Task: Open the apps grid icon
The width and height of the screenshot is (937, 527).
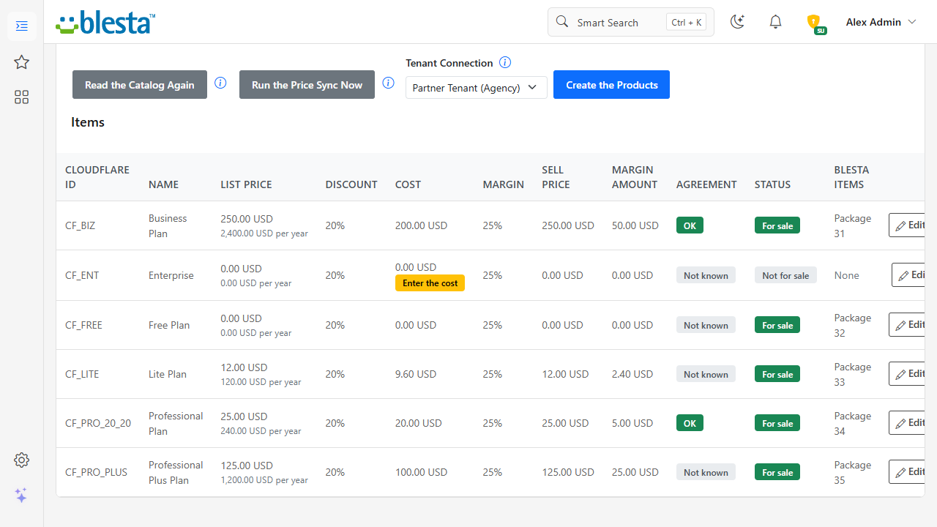Action: [21, 97]
